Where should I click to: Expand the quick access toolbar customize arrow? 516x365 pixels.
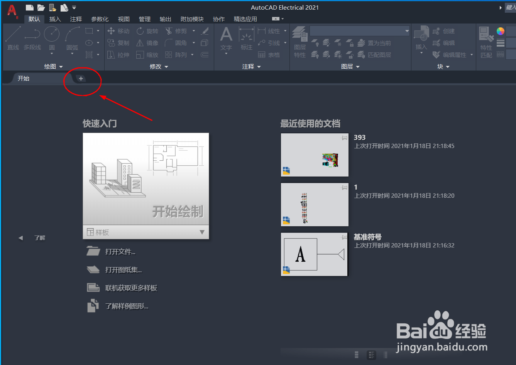pyautogui.click(x=74, y=7)
